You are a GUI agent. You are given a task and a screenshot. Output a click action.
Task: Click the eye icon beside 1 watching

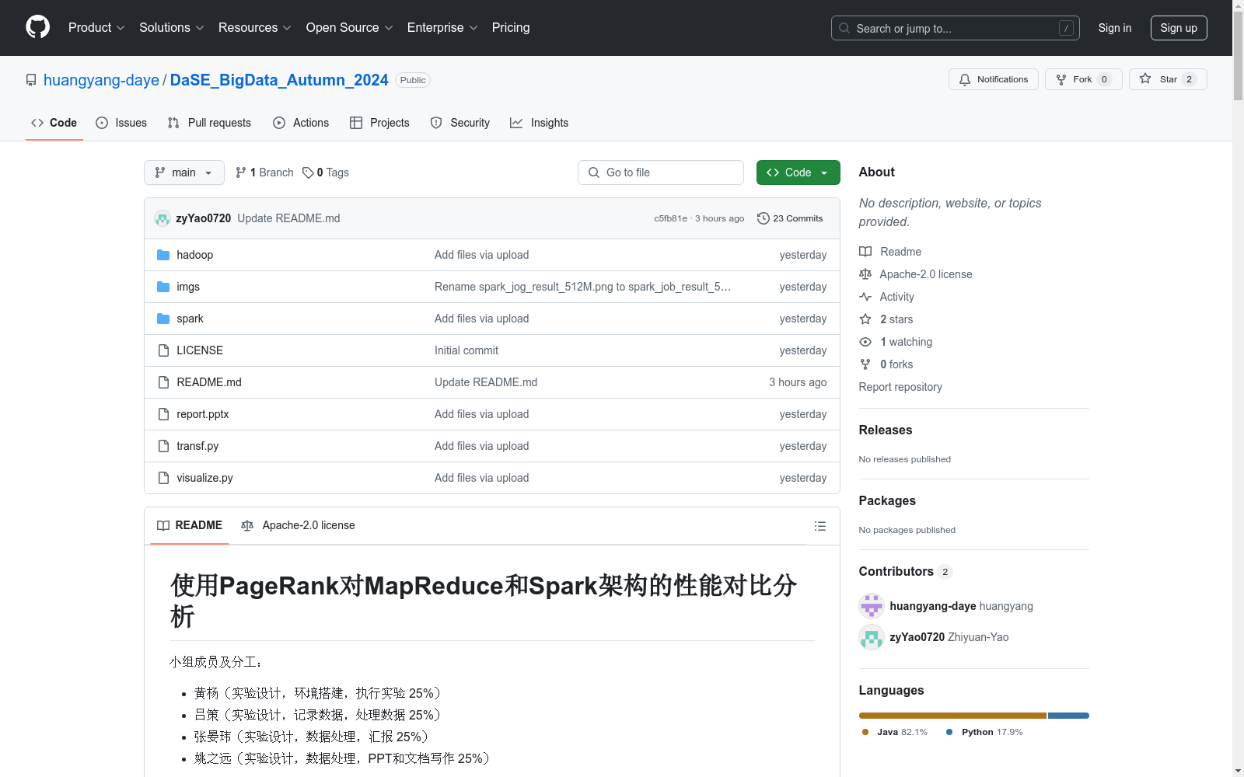(x=865, y=342)
